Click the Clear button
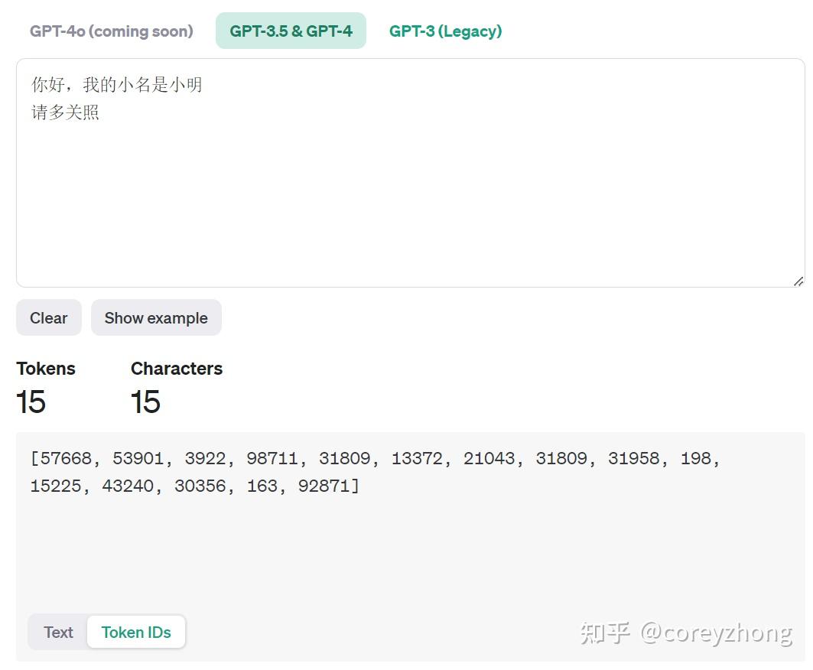813x670 pixels. coord(49,317)
